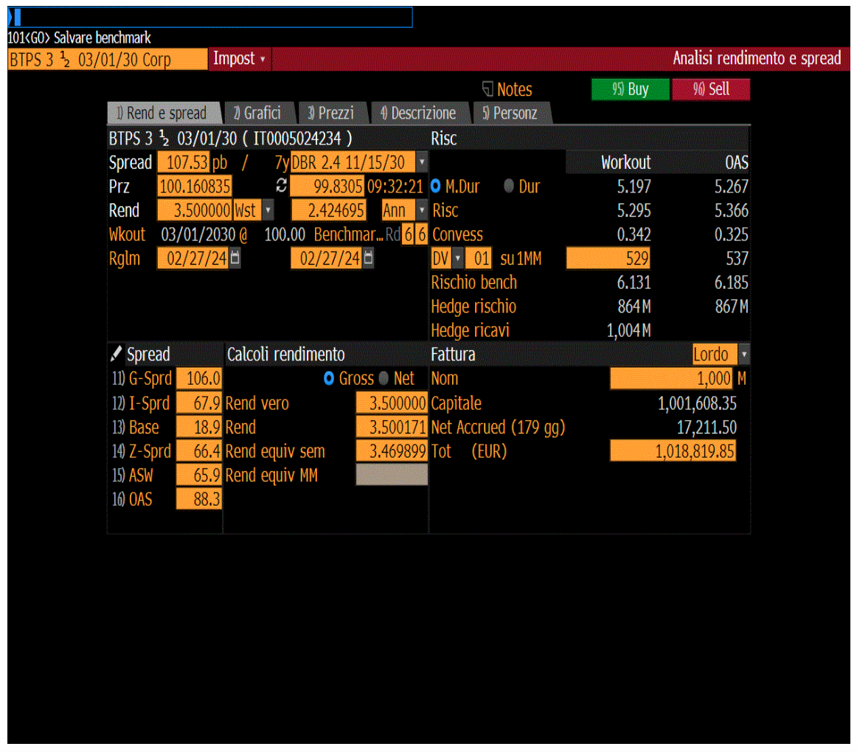This screenshot has width=857, height=752.
Task: Switch to the Grafici tab
Action: 260,113
